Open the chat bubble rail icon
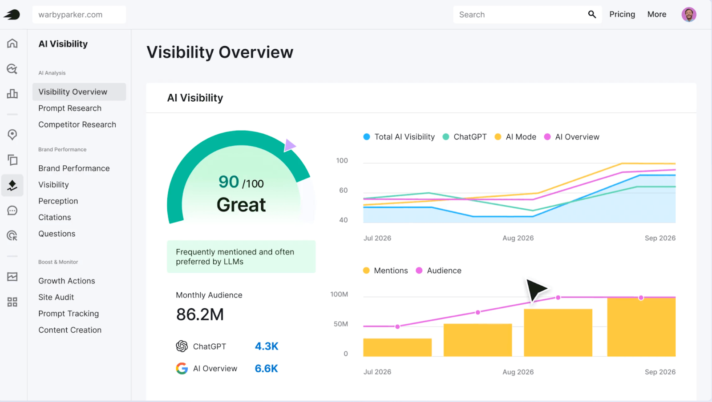Screen dimensions: 712x402 click(x=12, y=211)
